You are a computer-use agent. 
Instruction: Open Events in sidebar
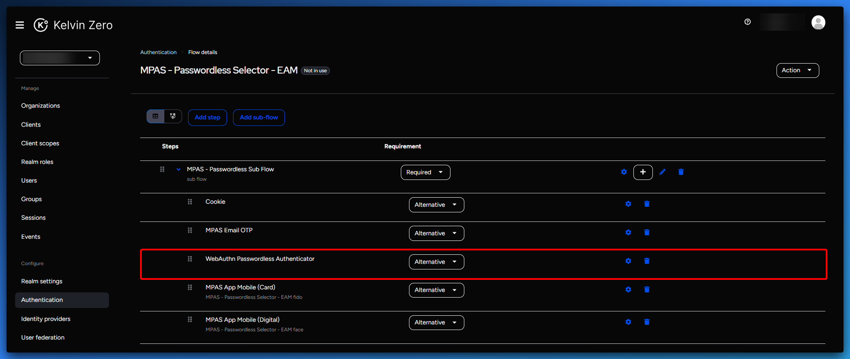tap(31, 237)
